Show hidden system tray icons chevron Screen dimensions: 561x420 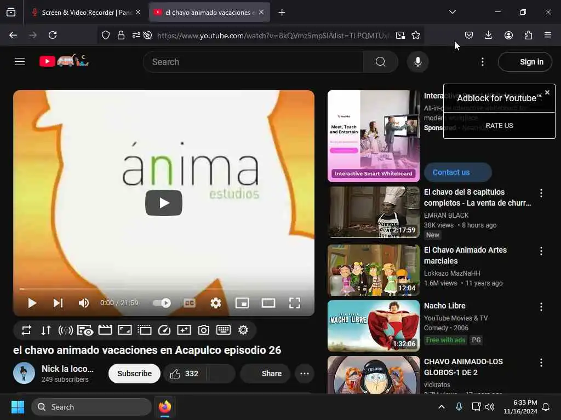442,407
